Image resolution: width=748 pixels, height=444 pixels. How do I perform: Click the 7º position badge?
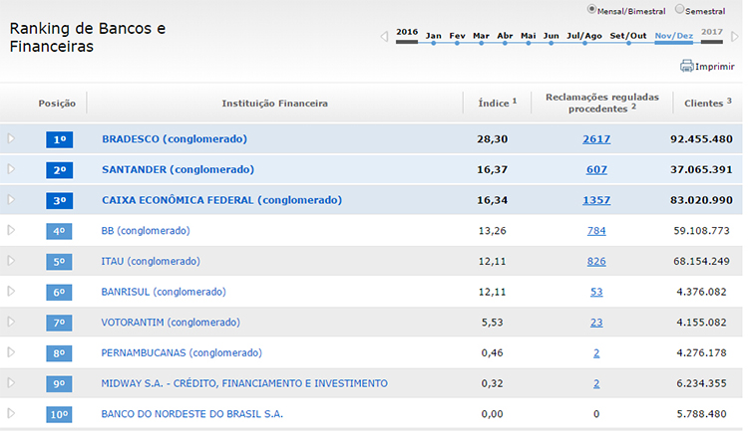(59, 323)
